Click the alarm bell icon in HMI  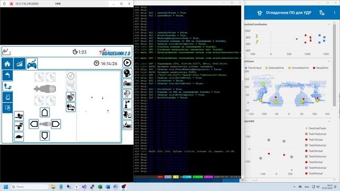(127, 73)
